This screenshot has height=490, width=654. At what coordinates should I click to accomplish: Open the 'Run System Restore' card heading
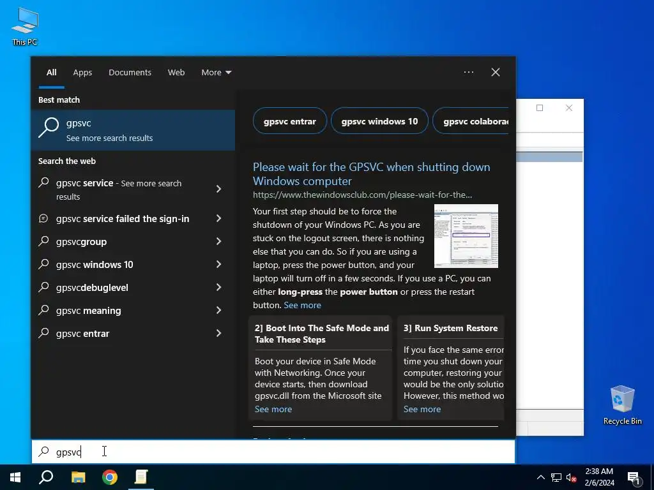450,328
